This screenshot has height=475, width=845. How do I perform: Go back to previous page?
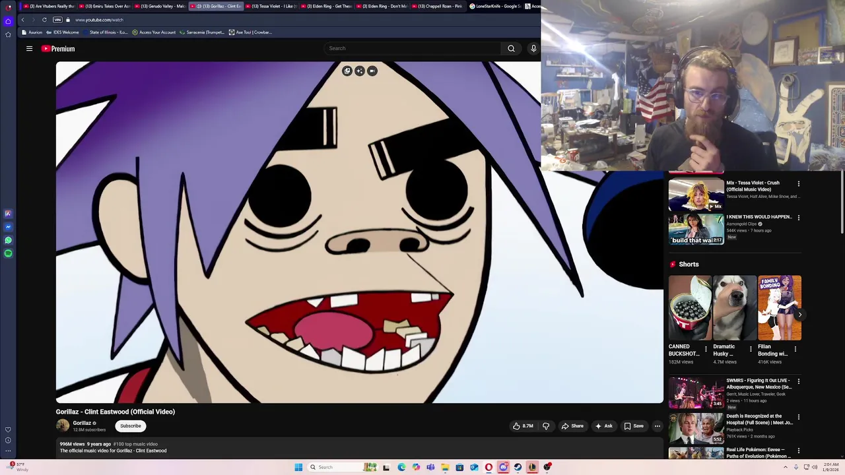pyautogui.click(x=22, y=20)
